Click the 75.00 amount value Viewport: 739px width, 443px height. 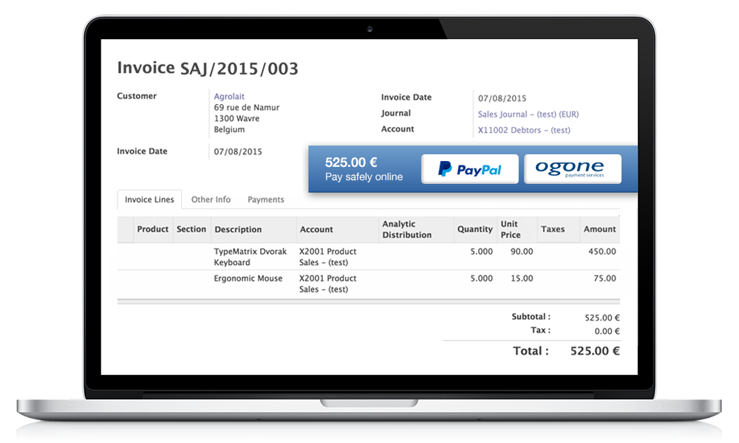click(605, 278)
